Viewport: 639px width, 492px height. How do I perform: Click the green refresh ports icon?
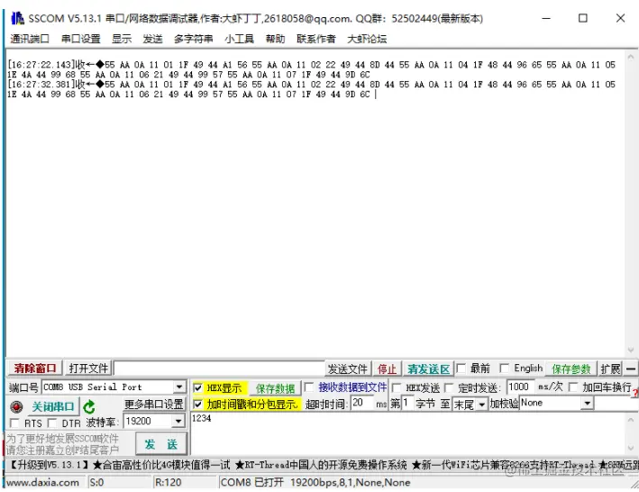click(89, 407)
